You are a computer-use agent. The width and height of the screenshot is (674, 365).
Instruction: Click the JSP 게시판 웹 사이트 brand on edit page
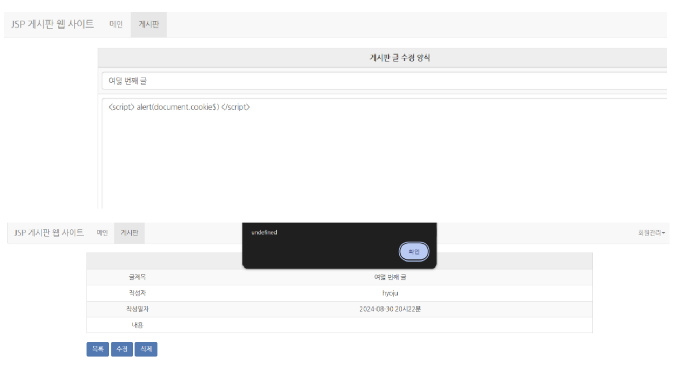(x=53, y=24)
